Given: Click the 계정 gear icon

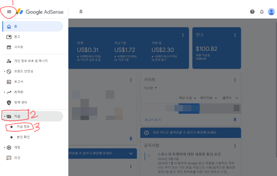Looking at the screenshot, I should [x=9, y=147].
